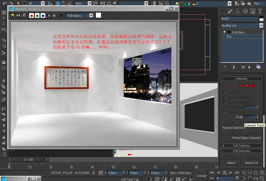The height and width of the screenshot is (181, 266).
Task: Select the Polygon sub-object level icon
Action: (x=247, y=86)
